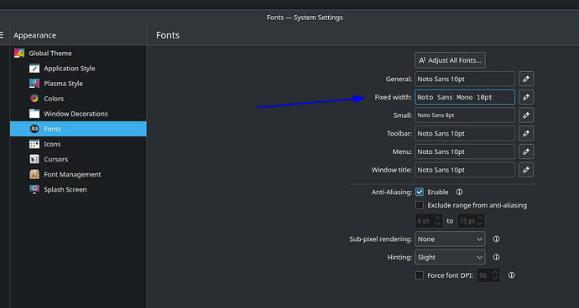The image size is (579, 308).
Task: Edit the General font with pencil button
Action: coord(526,79)
